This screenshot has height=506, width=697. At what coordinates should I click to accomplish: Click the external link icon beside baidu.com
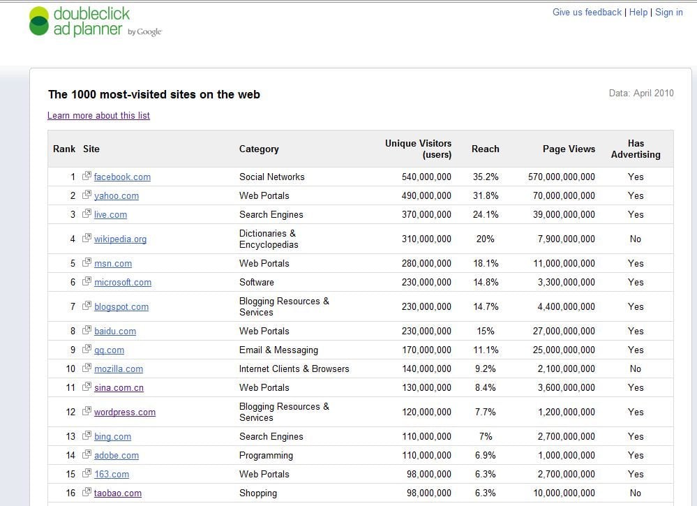[x=87, y=331]
